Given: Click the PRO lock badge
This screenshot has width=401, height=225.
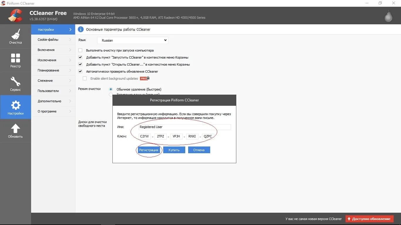Looking at the screenshot, I should pyautogui.click(x=145, y=79).
